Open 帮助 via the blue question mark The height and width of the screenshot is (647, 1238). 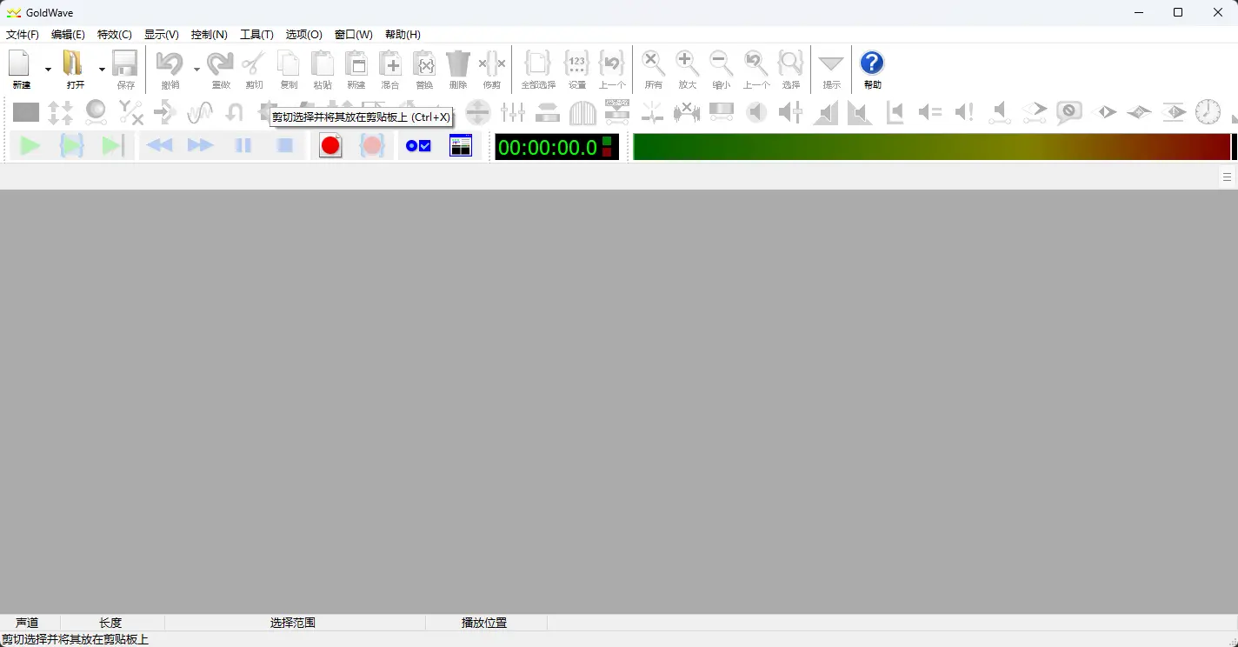(872, 63)
